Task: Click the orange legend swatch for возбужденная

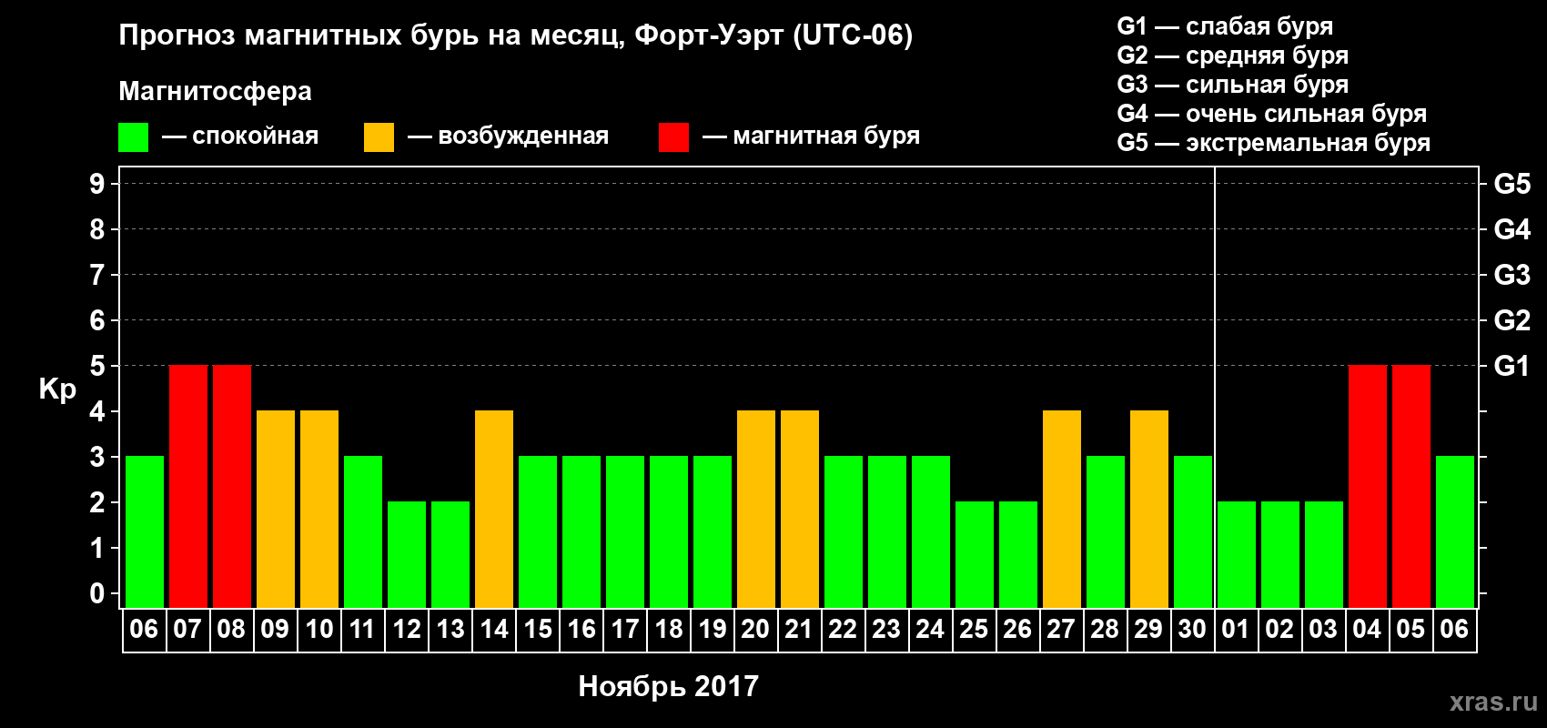Action: tap(379, 137)
